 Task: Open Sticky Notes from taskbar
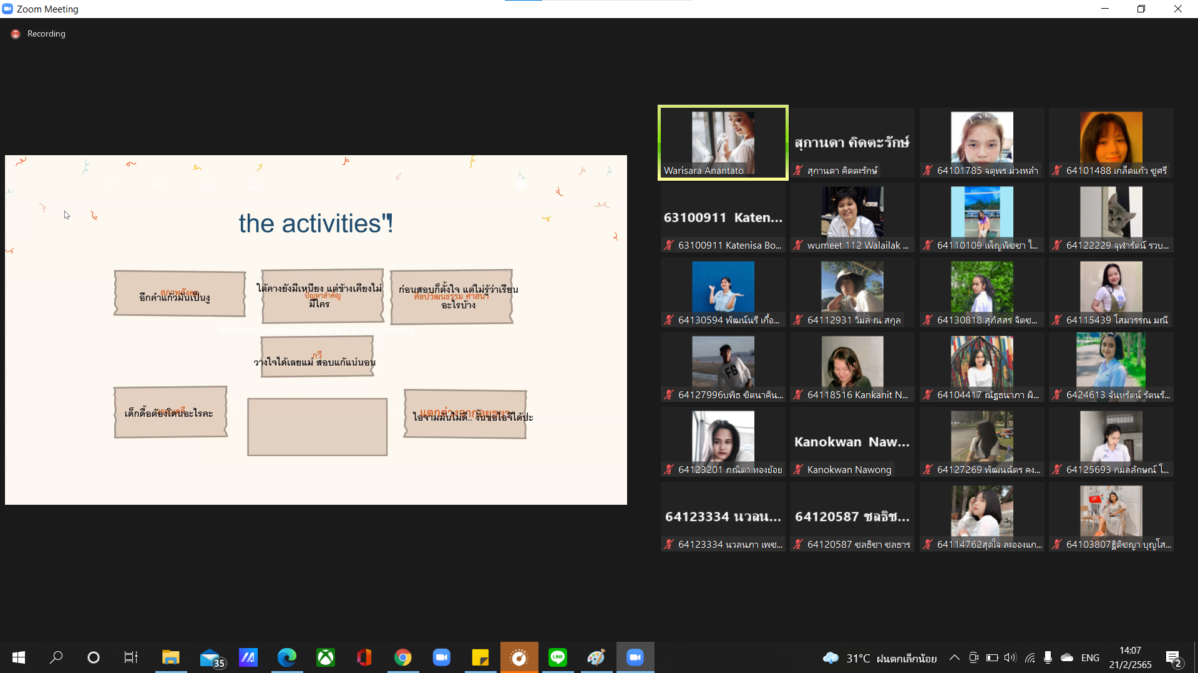pos(480,657)
